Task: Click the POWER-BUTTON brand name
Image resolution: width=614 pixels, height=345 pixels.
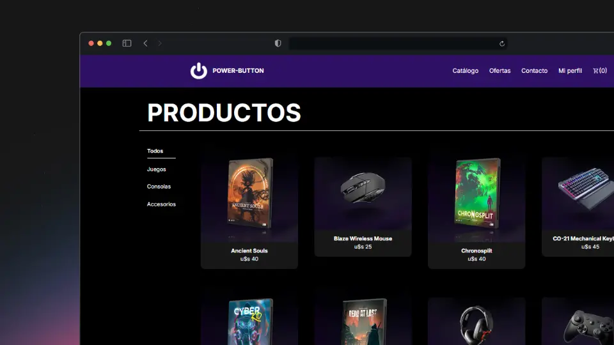Action: [x=238, y=71]
